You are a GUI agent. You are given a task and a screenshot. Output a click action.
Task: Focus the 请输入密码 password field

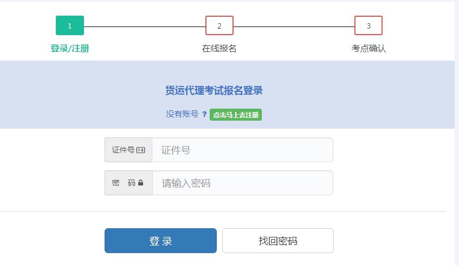(242, 183)
